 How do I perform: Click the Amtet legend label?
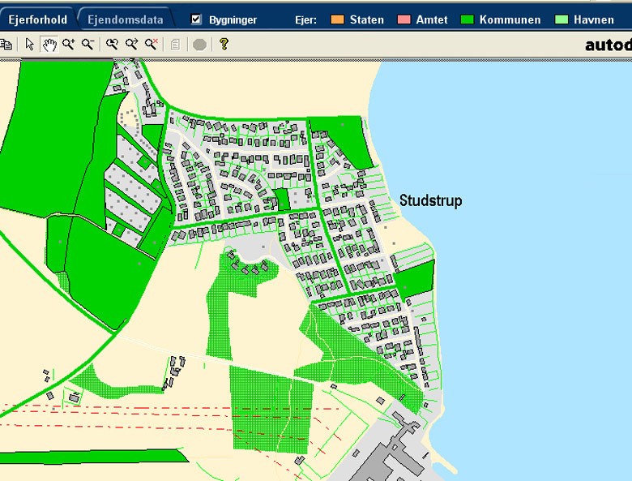pos(432,19)
